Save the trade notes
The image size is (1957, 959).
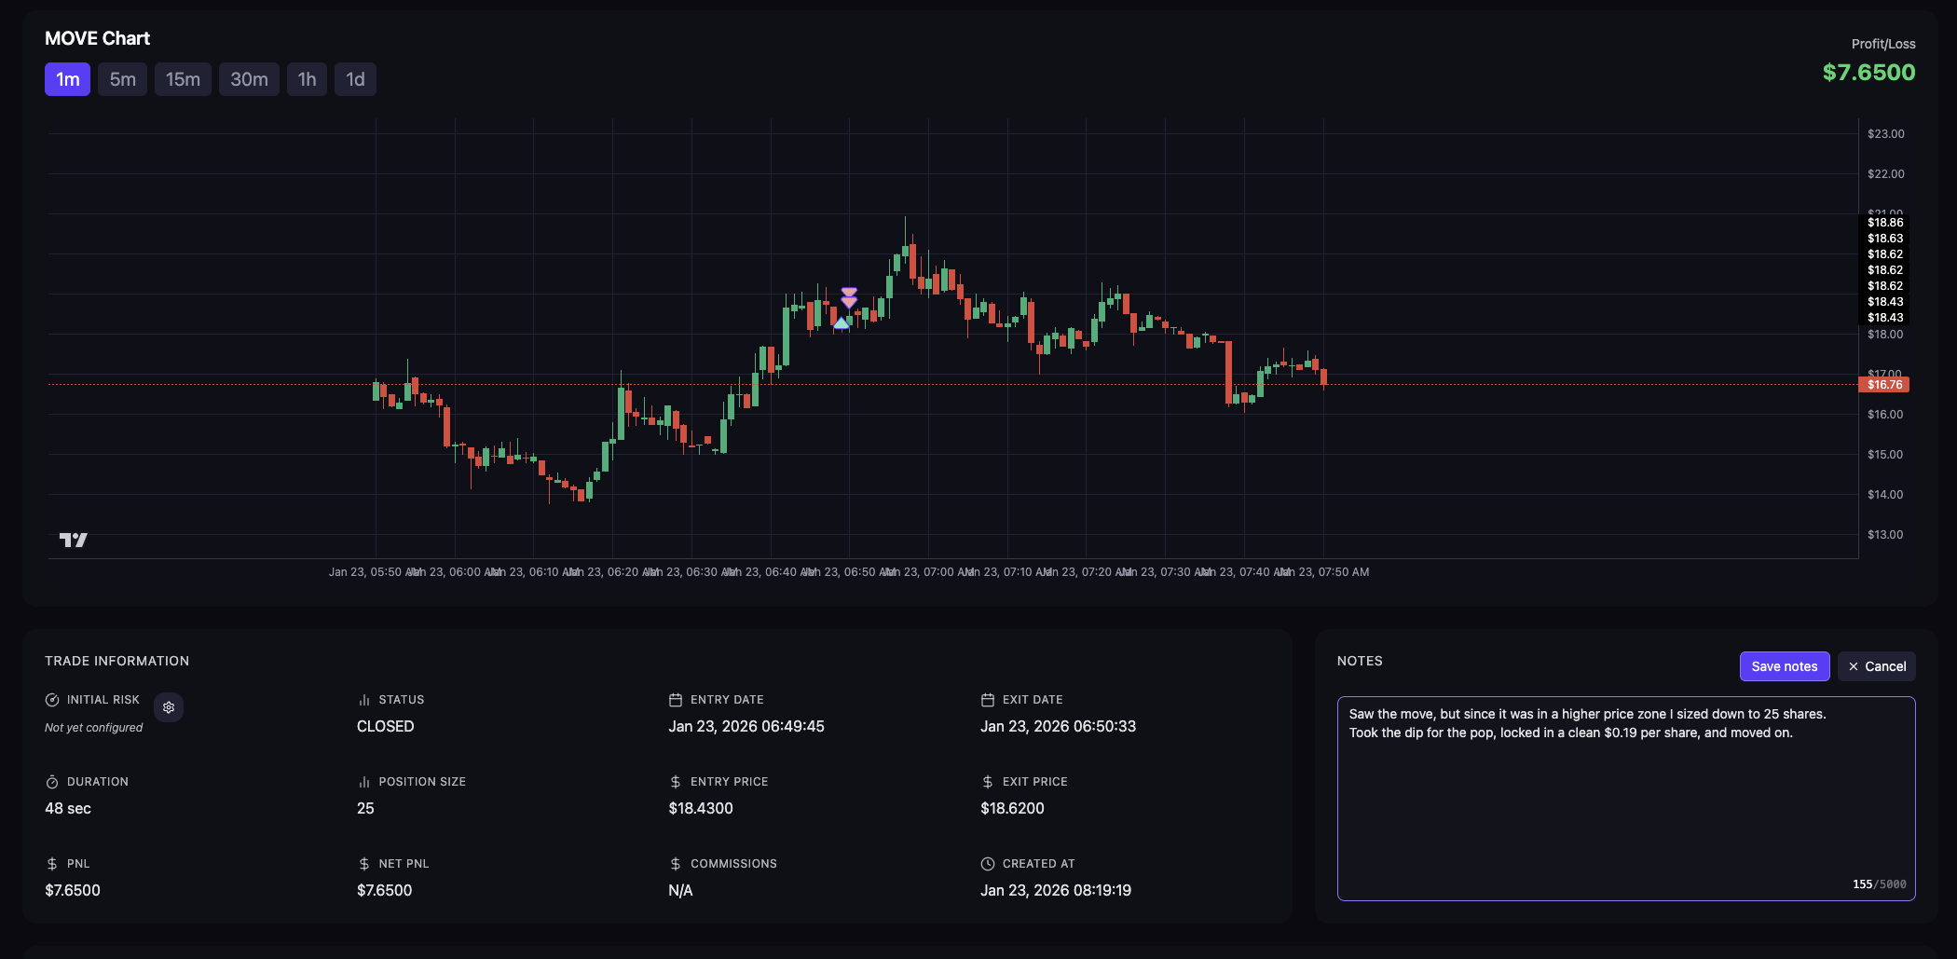(x=1784, y=666)
